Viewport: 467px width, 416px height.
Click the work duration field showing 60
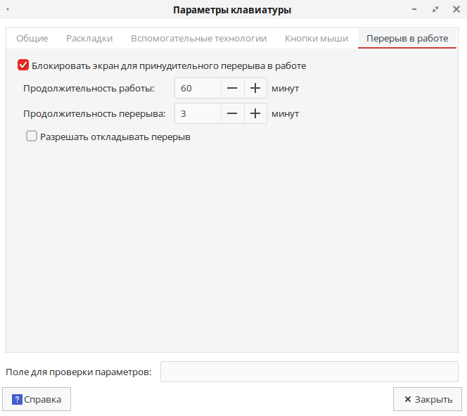pos(198,89)
